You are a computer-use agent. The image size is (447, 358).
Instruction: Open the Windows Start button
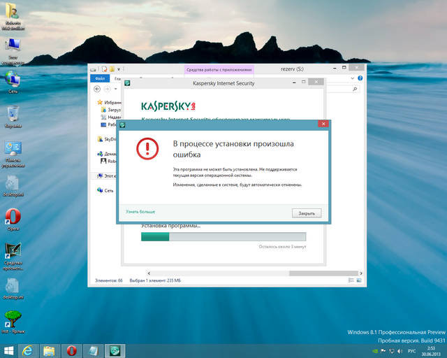click(8, 351)
